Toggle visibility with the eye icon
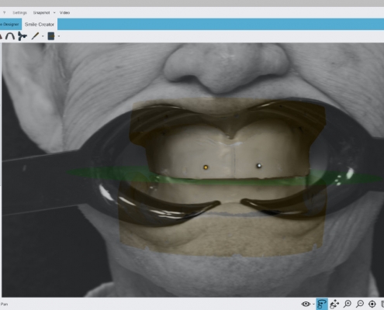This screenshot has width=384, height=310. pos(306,304)
